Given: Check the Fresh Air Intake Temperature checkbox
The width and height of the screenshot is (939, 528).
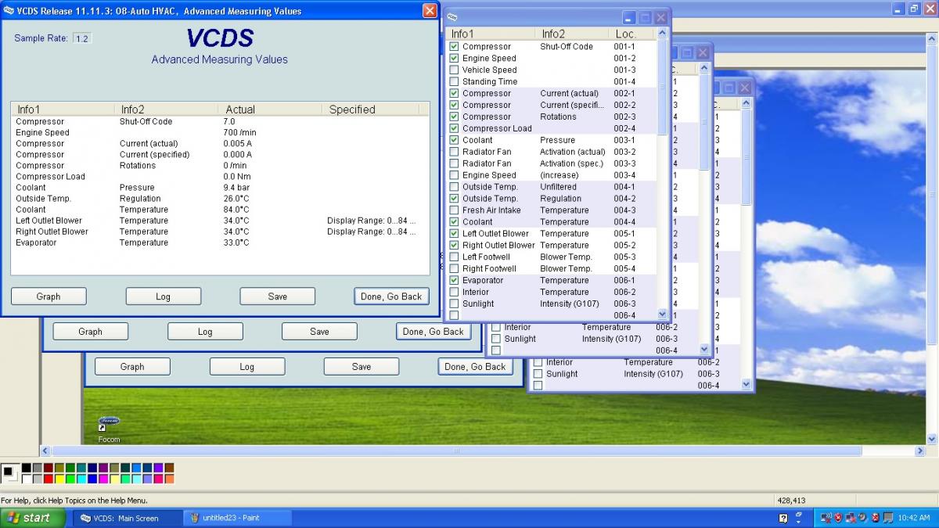Looking at the screenshot, I should [x=454, y=210].
